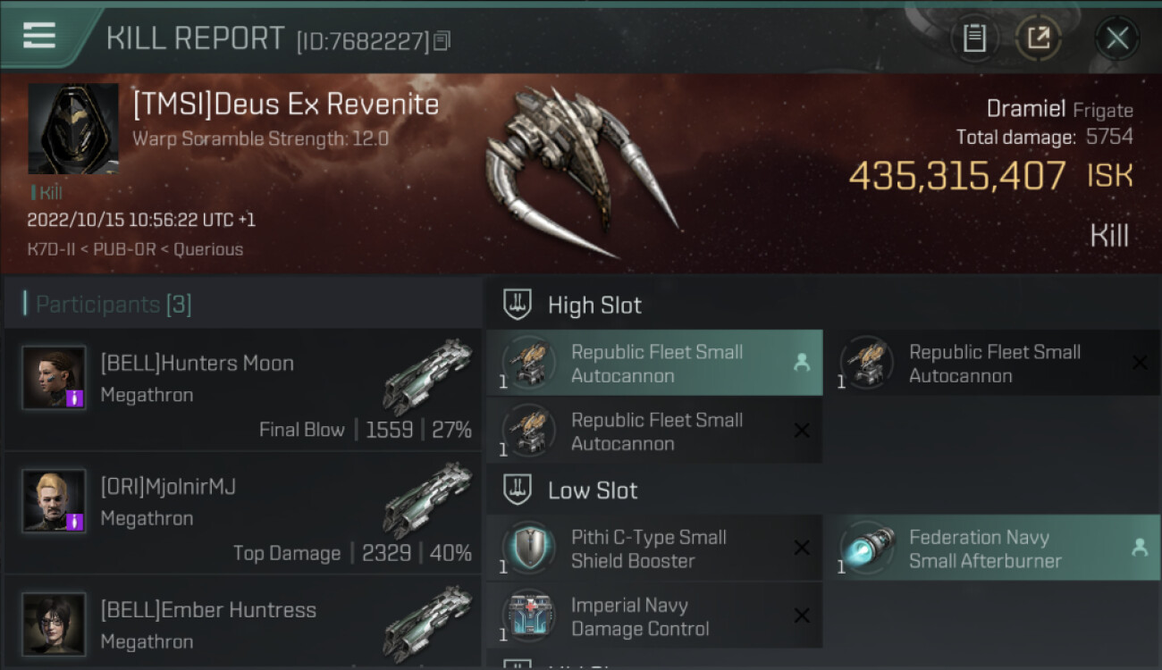The height and width of the screenshot is (670, 1162).
Task: Select the Imperial Navy Damage Control
Action: click(654, 616)
